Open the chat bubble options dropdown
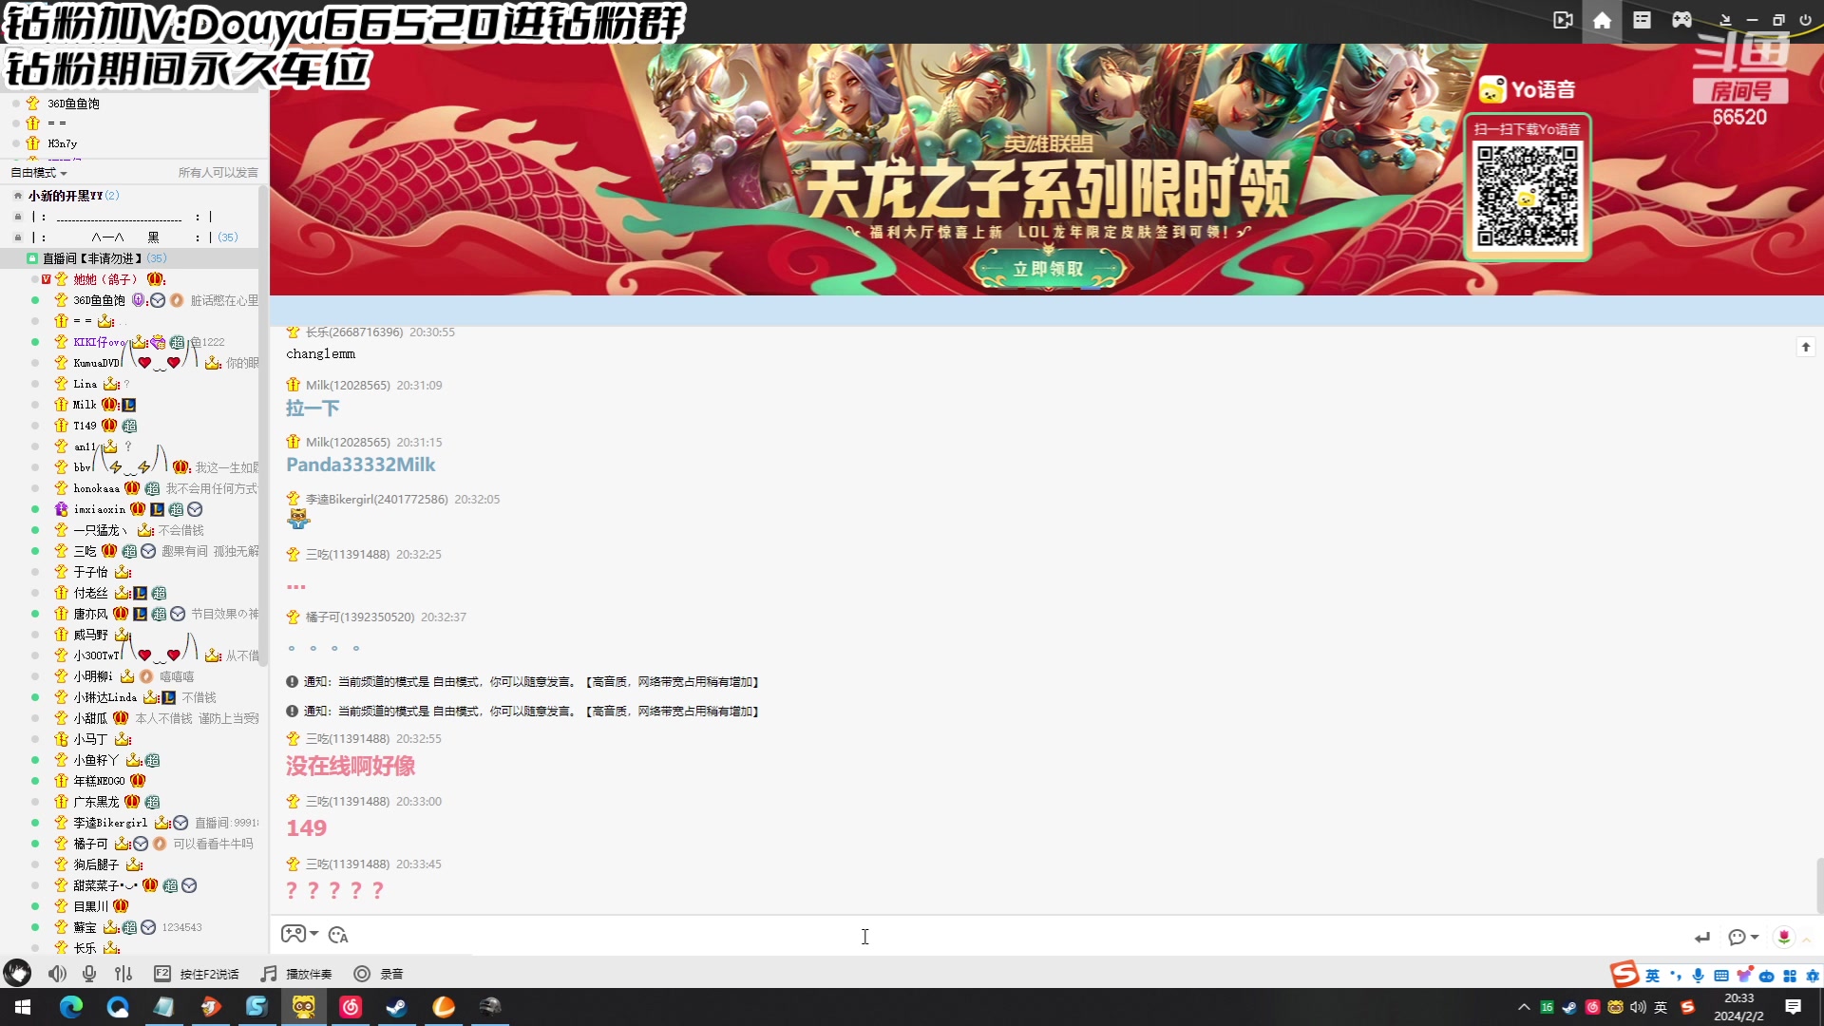 pos(1742,938)
